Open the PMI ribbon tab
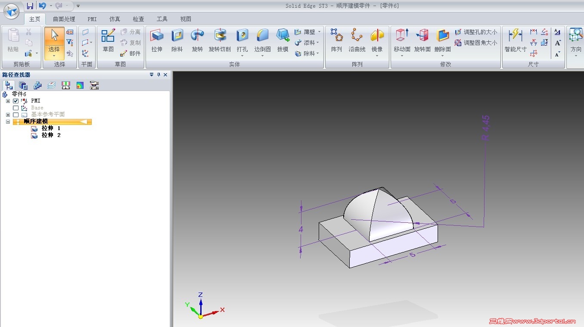 [x=92, y=19]
